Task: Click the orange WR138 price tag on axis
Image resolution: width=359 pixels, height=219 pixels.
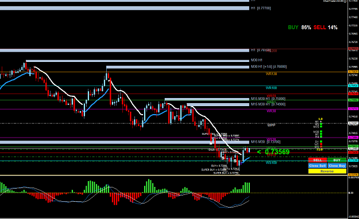Action: pos(353,72)
